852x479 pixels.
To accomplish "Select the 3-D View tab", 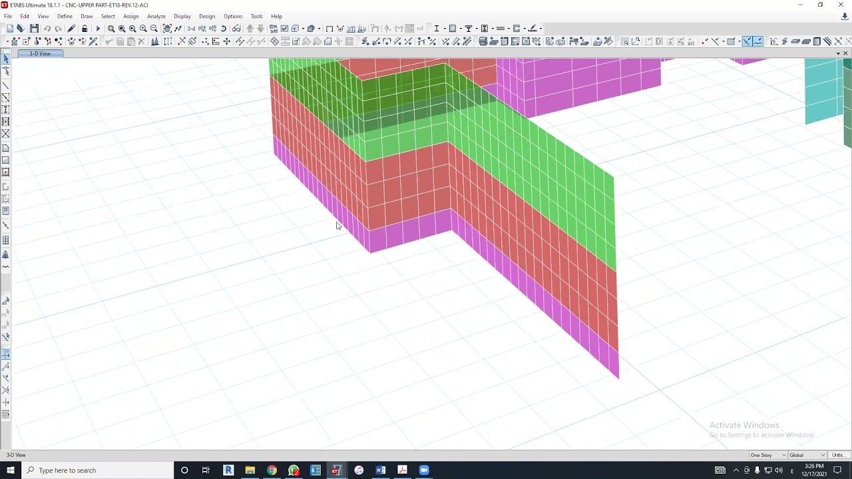I will tap(40, 53).
